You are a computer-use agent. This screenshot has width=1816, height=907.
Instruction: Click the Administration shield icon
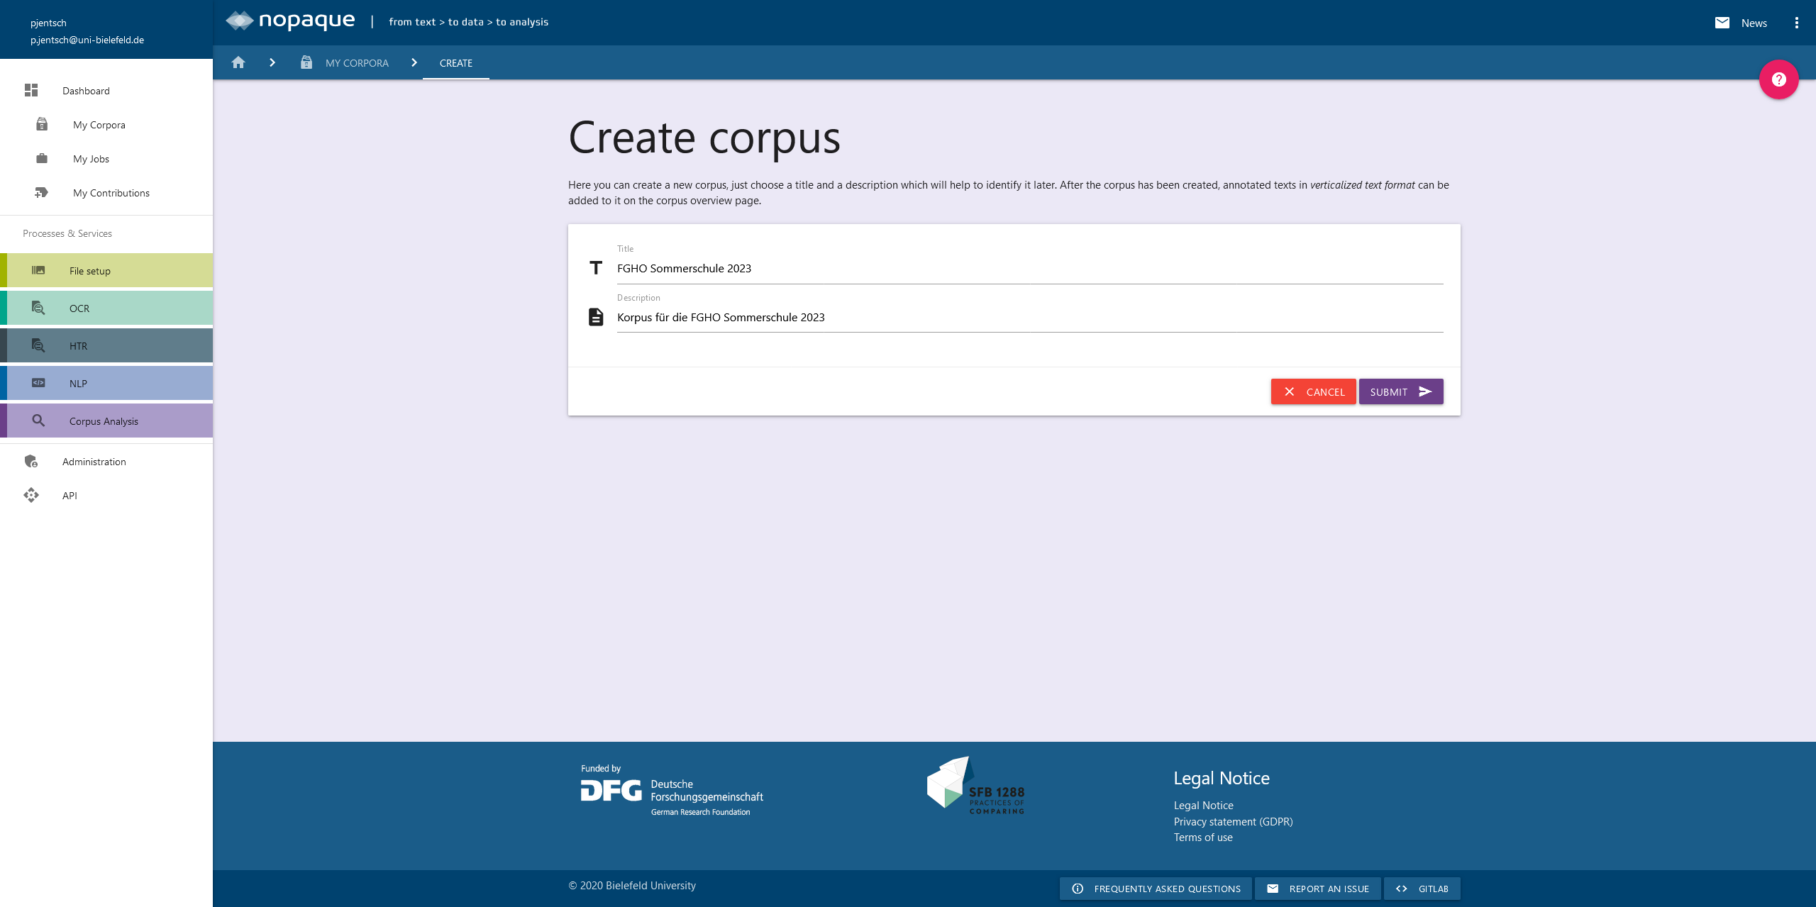tap(31, 461)
